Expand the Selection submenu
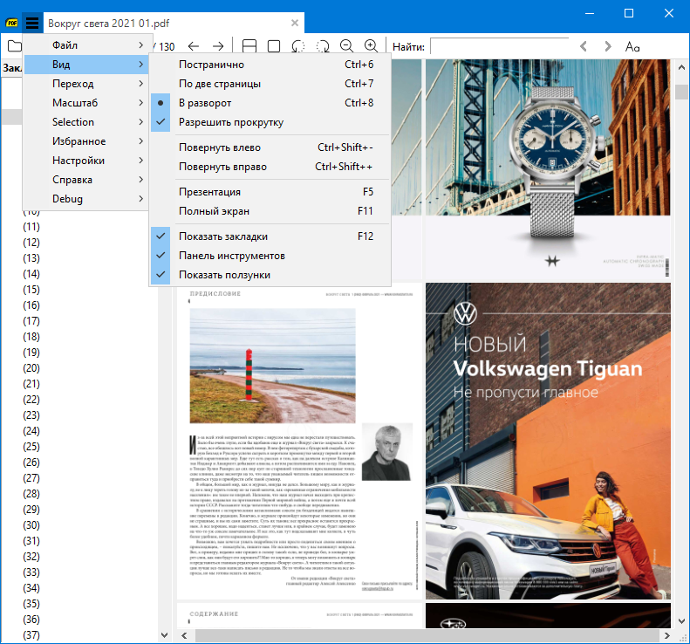This screenshot has width=690, height=644. (85, 122)
